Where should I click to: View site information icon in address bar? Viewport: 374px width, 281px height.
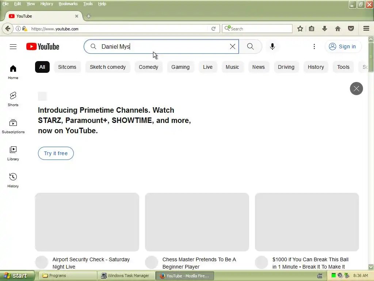coord(18,29)
